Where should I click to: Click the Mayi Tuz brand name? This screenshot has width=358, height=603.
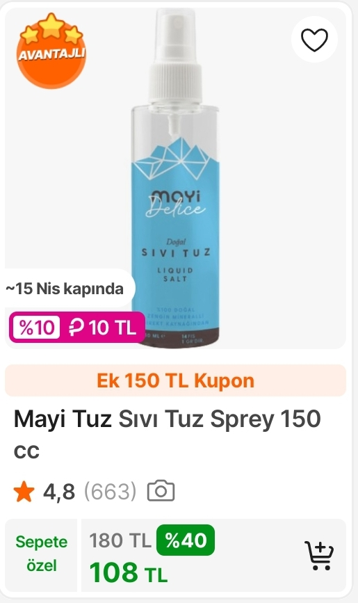click(x=63, y=419)
